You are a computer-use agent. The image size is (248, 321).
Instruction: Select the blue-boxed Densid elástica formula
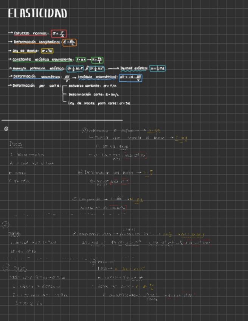tap(158, 69)
